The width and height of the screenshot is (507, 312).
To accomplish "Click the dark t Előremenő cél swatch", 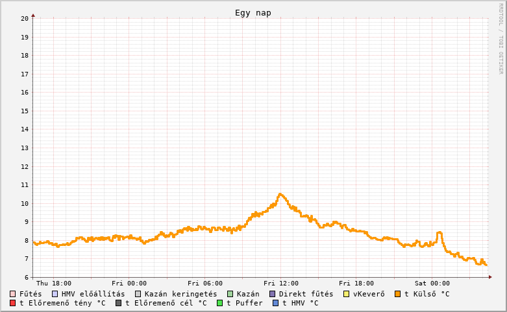I will coord(119,303).
